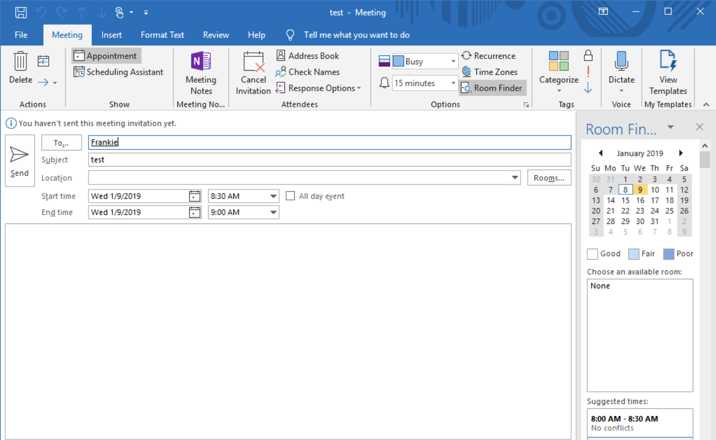
Task: Click the Poor availability color swatch
Action: 669,254
